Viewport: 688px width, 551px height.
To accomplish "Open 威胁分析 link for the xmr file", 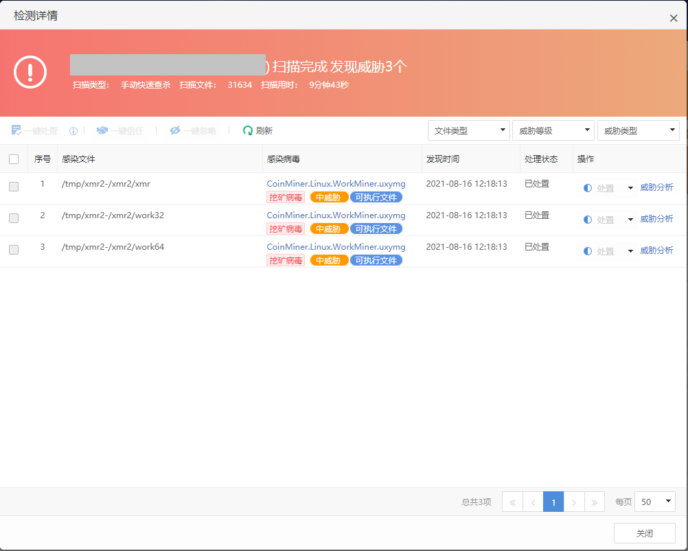I will 656,187.
